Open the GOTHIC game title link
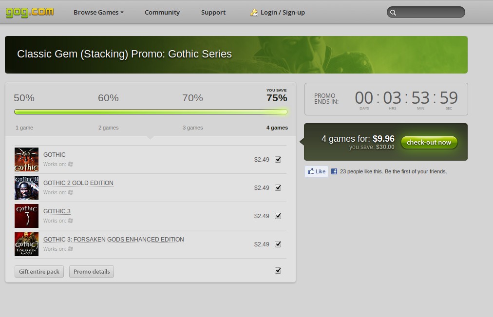 pyautogui.click(x=55, y=154)
